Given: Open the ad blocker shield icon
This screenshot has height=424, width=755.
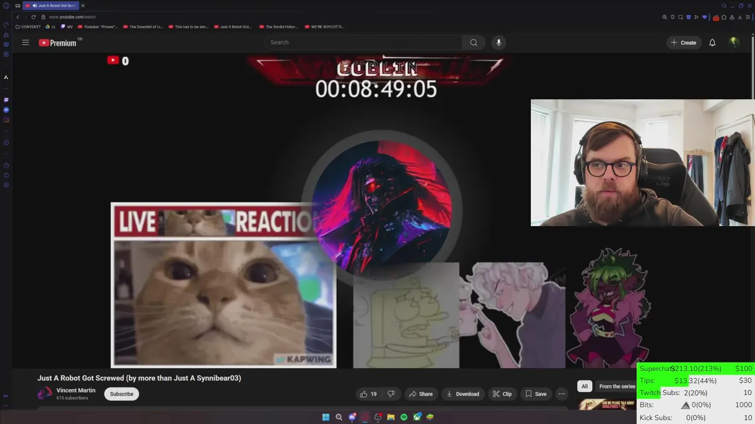Looking at the screenshot, I should click(x=688, y=17).
